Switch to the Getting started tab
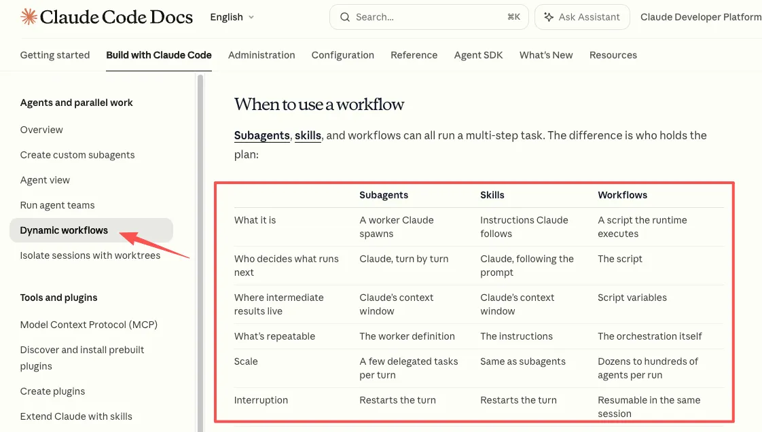 click(55, 55)
